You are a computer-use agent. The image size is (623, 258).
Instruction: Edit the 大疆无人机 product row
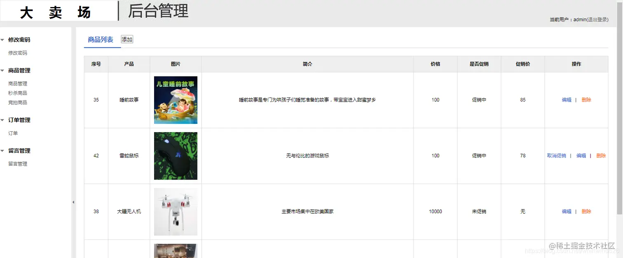[567, 212]
